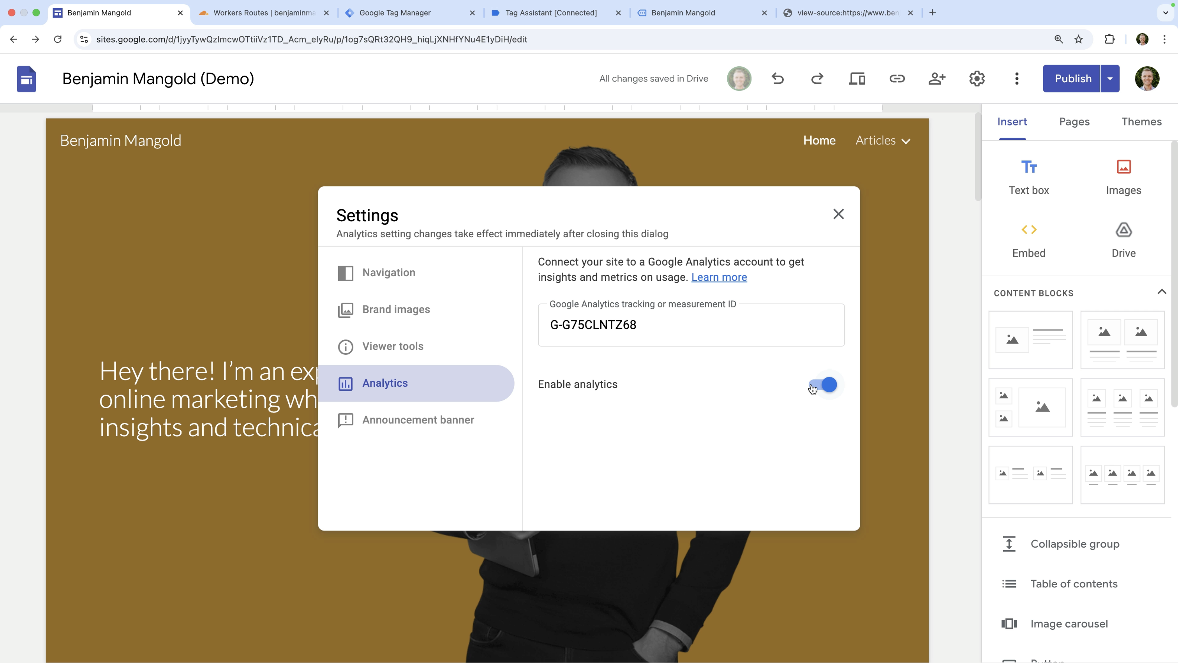
Task: Open the site settings gear
Action: click(977, 79)
